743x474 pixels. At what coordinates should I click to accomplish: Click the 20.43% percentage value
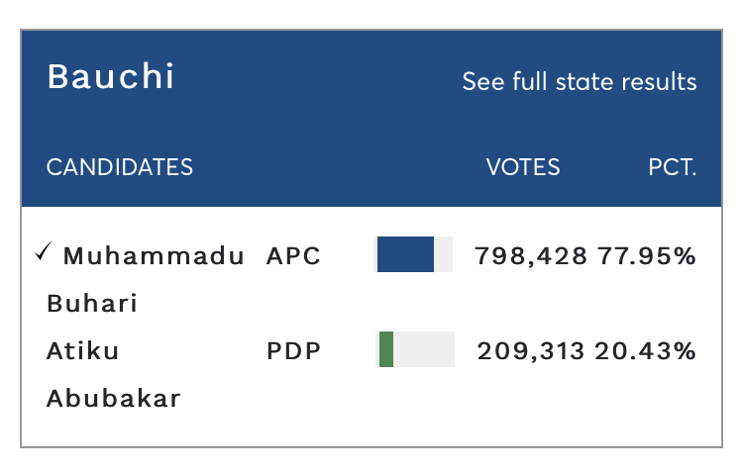(645, 351)
